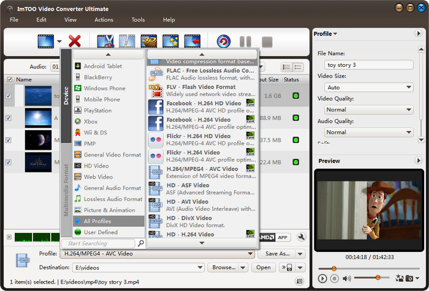Open the Clip tool with scissors
429x291 pixels.
[105, 42]
